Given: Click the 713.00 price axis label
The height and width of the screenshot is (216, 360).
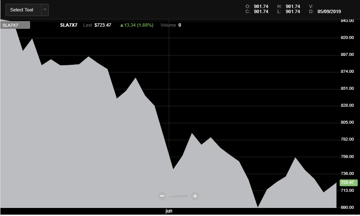Looking at the screenshot, I should (347, 191).
